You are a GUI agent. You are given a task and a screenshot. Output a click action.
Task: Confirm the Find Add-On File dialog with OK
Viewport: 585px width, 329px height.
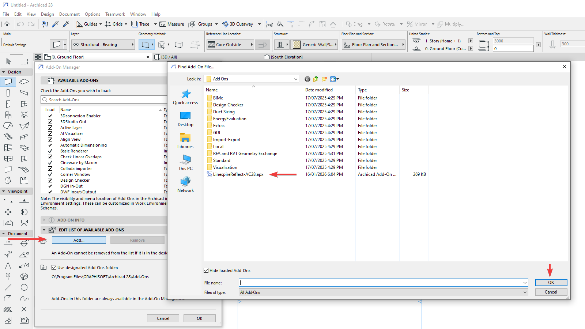551,282
